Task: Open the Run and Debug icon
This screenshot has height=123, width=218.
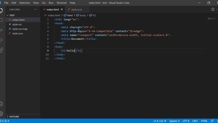Action: [1, 40]
